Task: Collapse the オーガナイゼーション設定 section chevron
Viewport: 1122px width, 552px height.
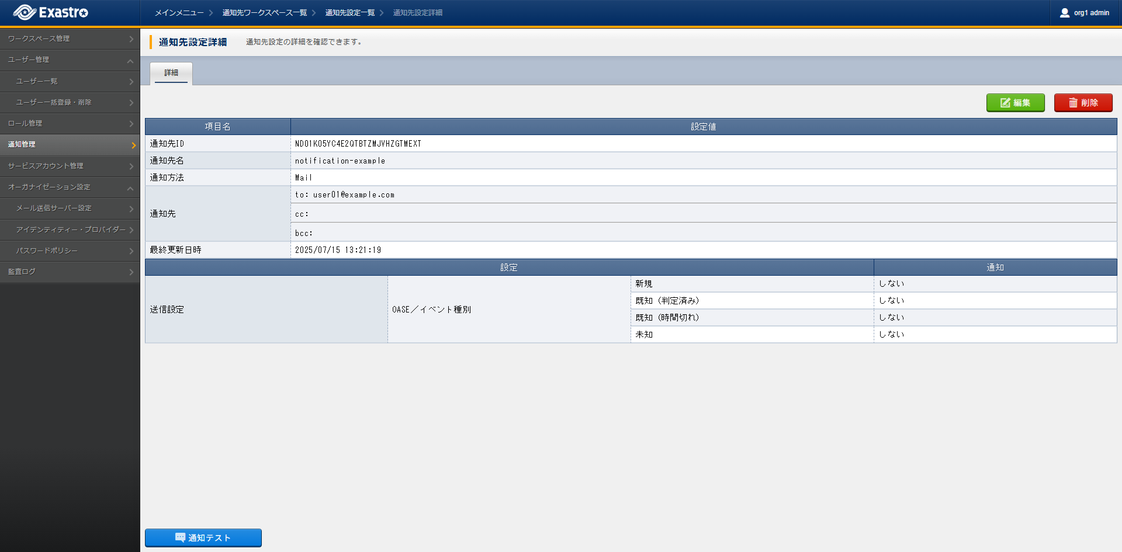Action: (x=130, y=188)
